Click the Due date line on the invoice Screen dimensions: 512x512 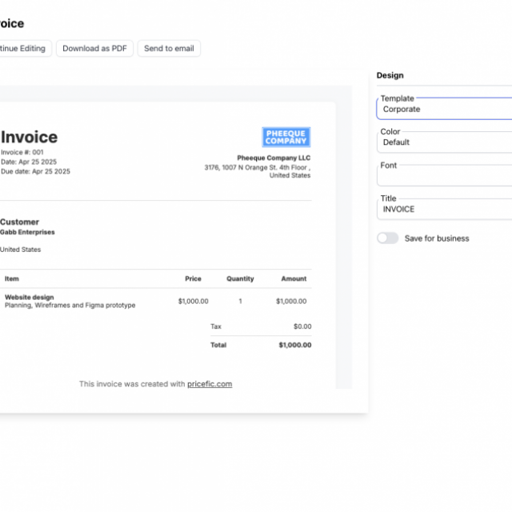pos(36,171)
